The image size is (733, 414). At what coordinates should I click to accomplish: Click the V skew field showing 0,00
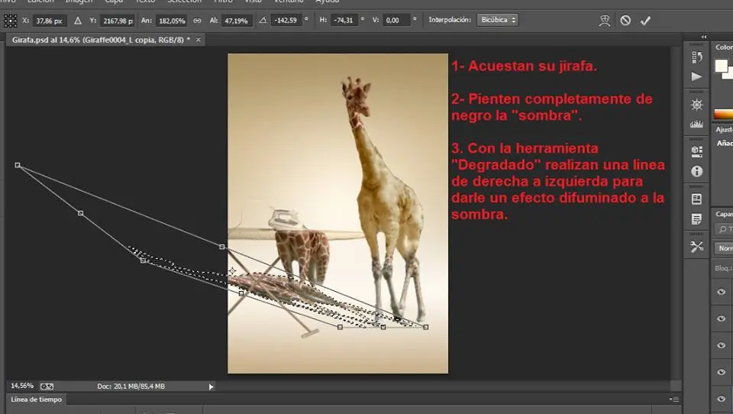[x=396, y=20]
